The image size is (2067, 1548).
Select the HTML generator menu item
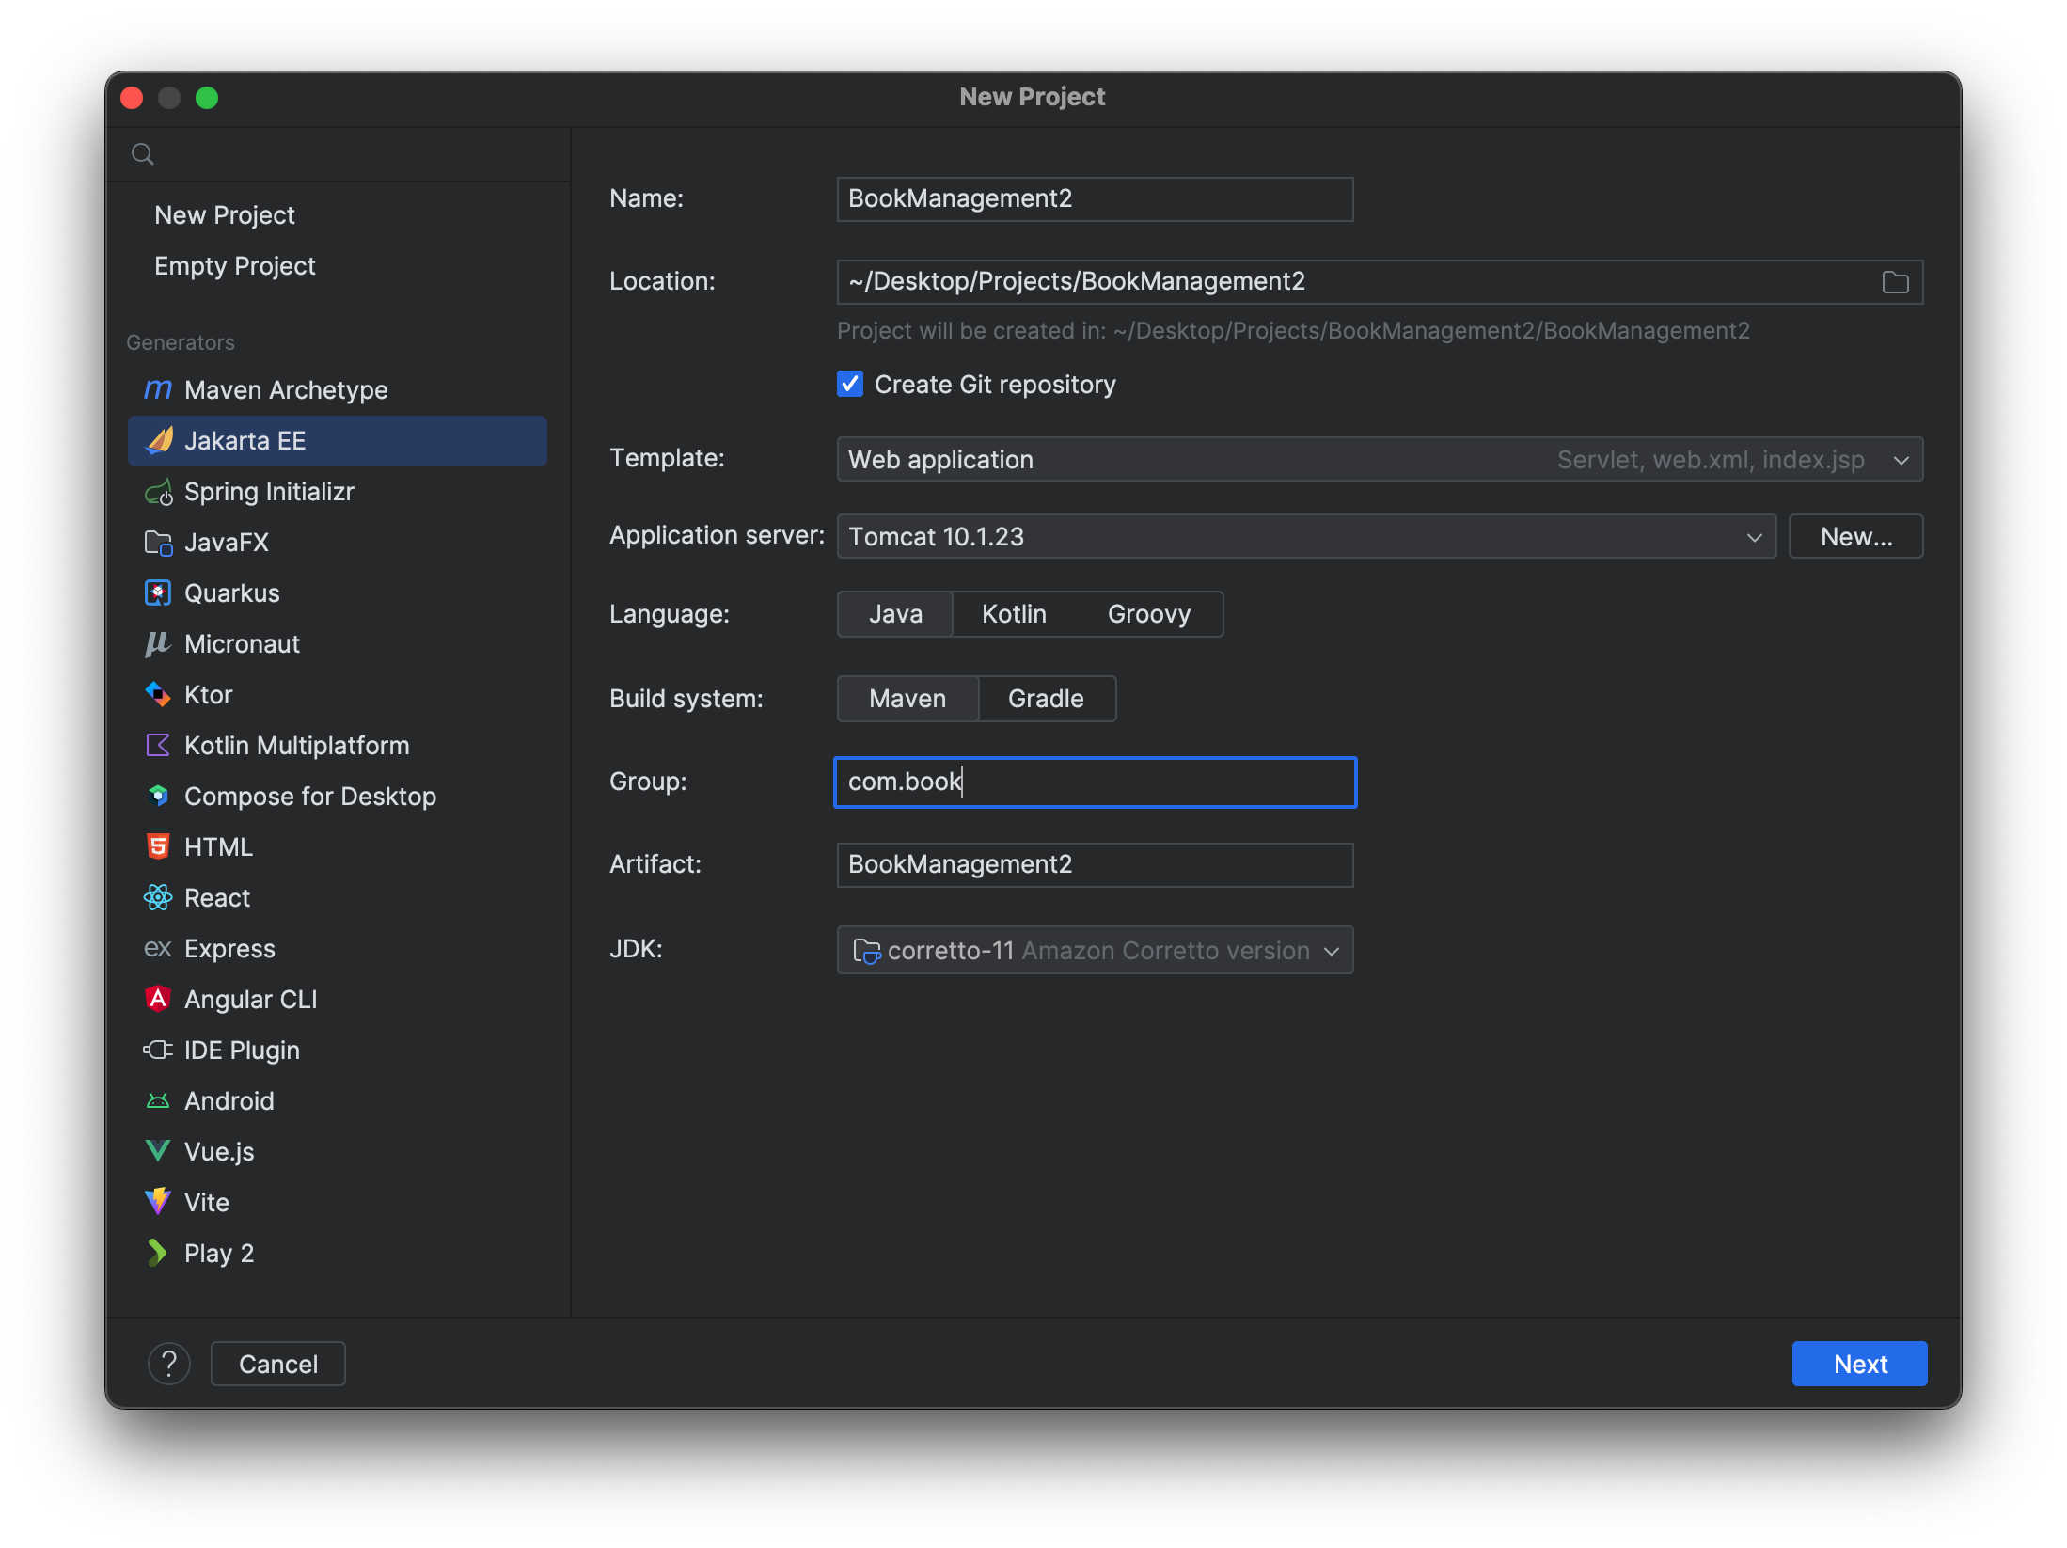click(x=218, y=847)
